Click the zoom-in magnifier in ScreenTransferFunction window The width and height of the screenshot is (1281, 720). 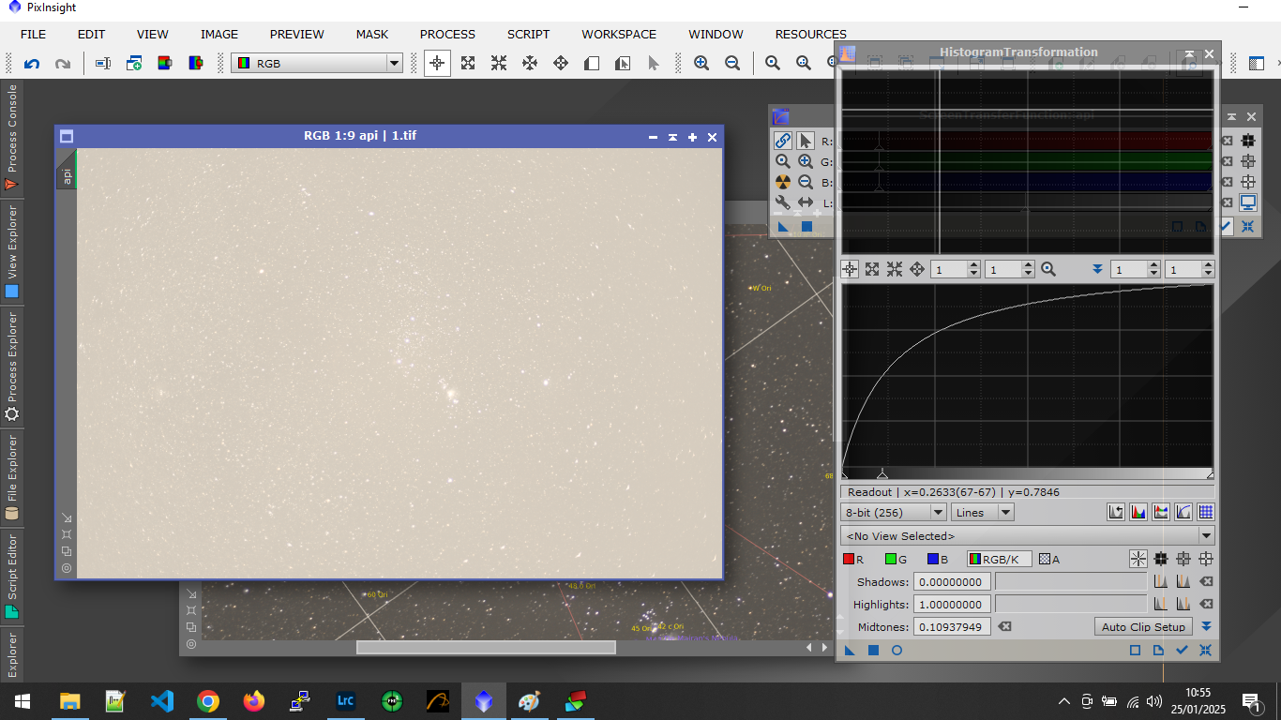806,161
